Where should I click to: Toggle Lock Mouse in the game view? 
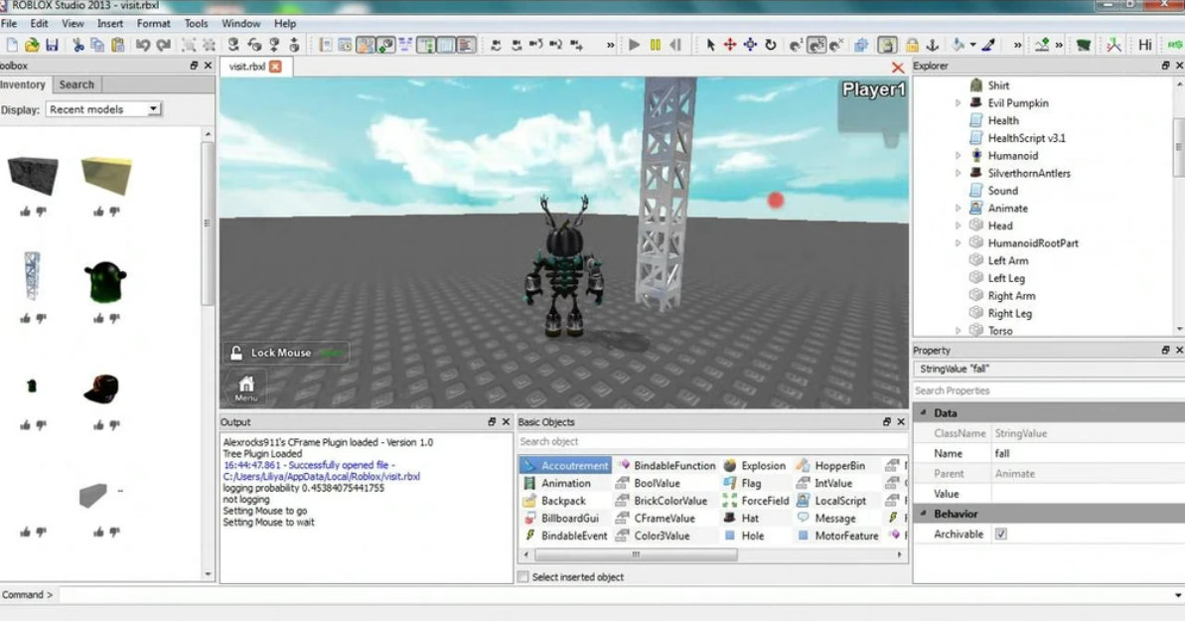click(285, 353)
